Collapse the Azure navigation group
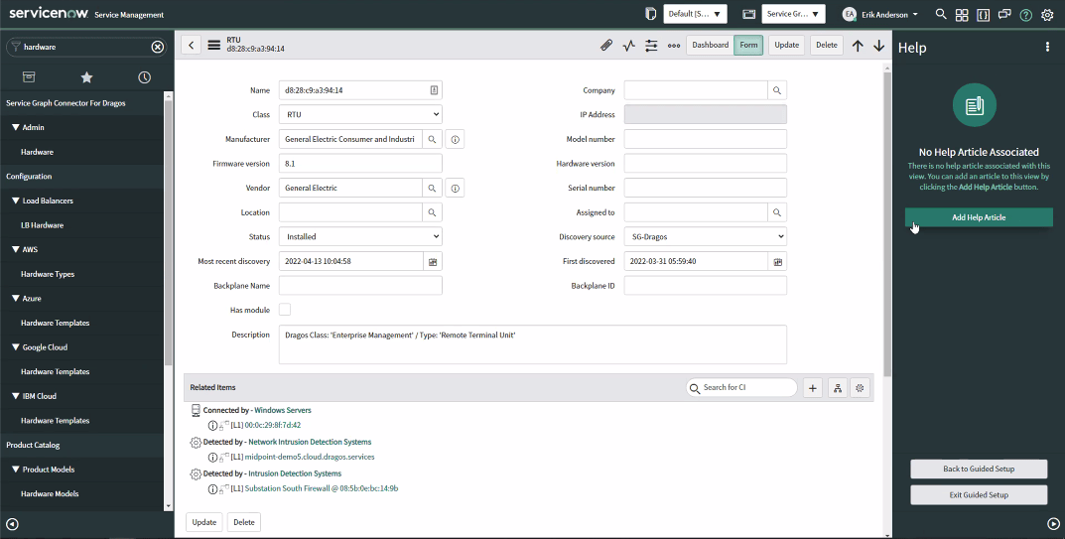This screenshot has width=1065, height=539. [16, 299]
